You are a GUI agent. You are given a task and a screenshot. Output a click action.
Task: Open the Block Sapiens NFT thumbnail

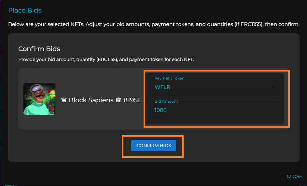39,99
